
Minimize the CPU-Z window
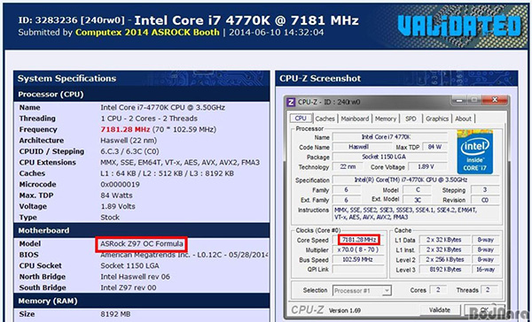tap(459, 100)
